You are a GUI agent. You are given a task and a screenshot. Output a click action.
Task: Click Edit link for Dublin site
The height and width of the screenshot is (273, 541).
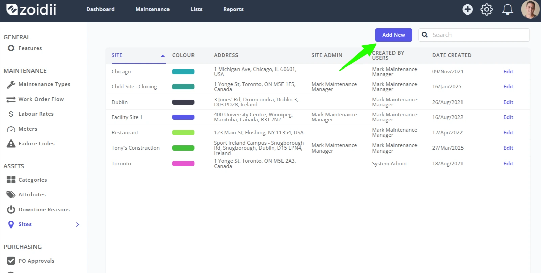[x=508, y=102]
